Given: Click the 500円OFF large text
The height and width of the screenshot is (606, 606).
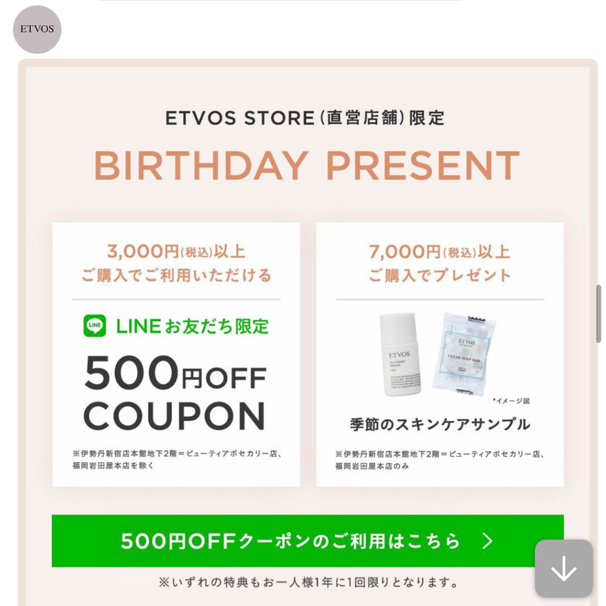Looking at the screenshot, I should tap(176, 373).
